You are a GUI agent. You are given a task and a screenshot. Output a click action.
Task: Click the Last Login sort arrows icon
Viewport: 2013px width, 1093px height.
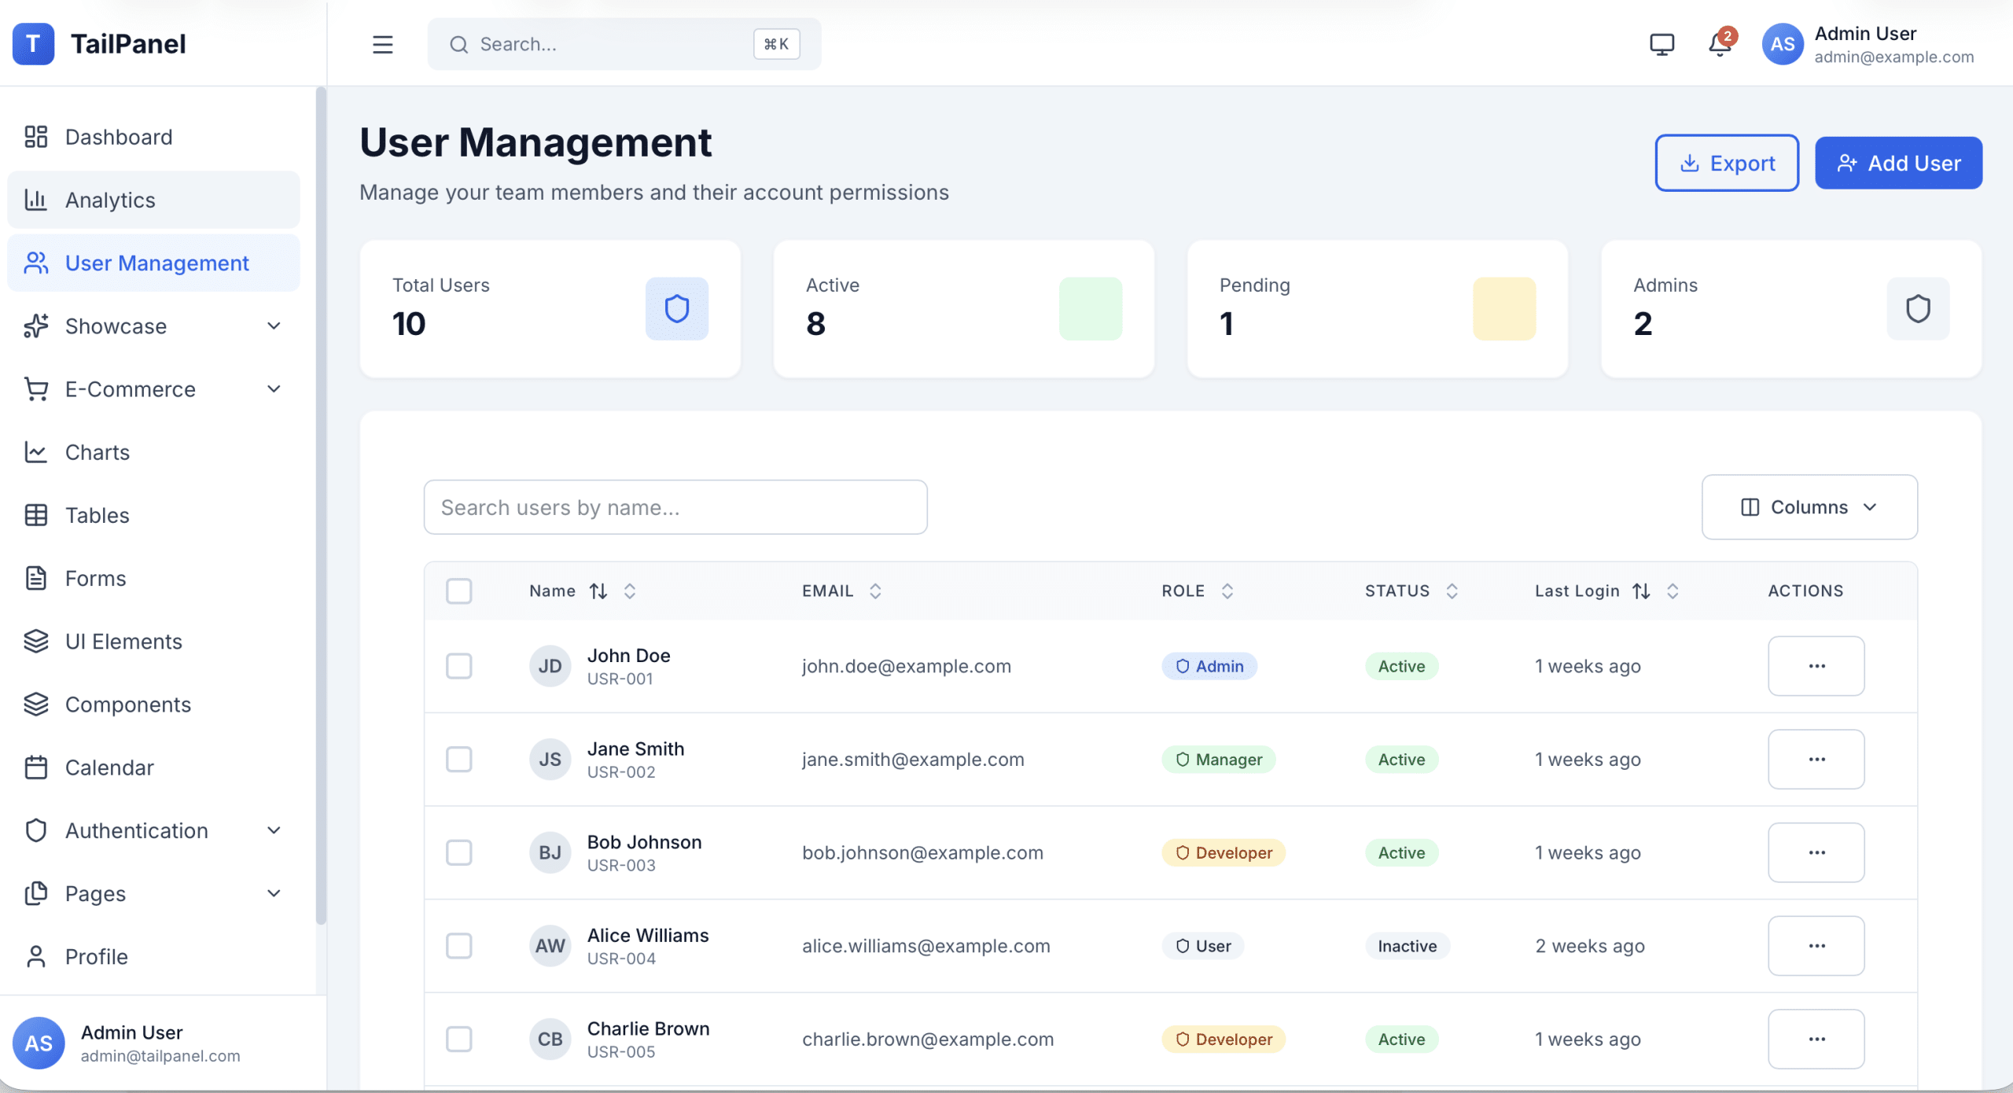pyautogui.click(x=1641, y=591)
